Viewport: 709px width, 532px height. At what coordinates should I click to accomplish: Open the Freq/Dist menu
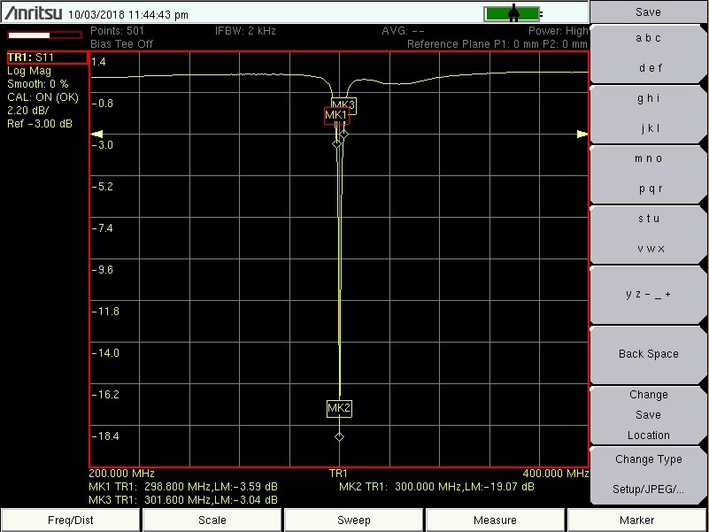pyautogui.click(x=70, y=520)
